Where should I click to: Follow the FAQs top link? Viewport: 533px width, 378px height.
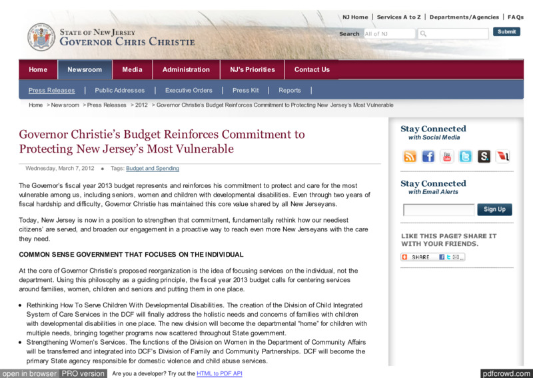[x=516, y=17]
